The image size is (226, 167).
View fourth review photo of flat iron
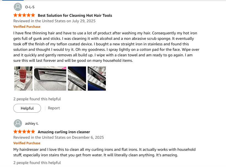[x=97, y=79]
